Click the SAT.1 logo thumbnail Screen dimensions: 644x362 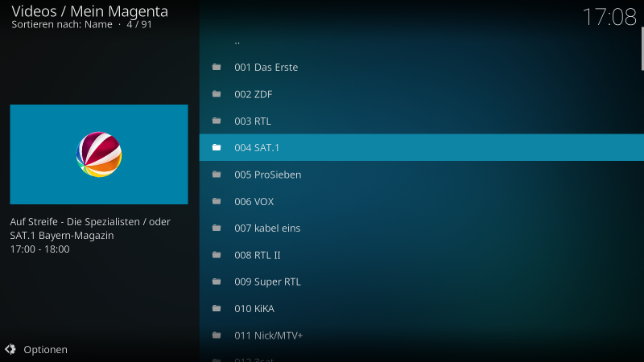click(99, 154)
